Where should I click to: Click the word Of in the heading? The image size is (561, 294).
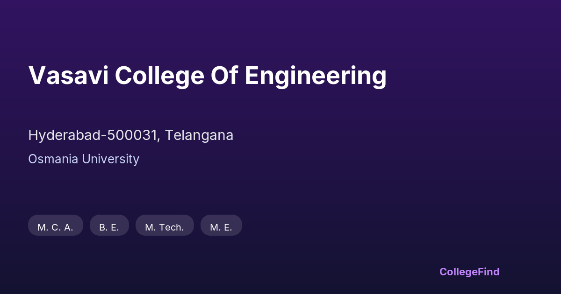pos(224,76)
